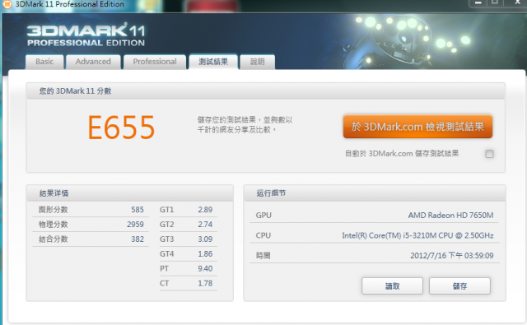Click the 讀取 button

(392, 286)
